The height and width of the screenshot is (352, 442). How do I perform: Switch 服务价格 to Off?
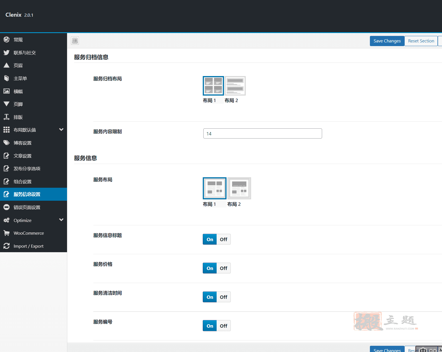[224, 268]
